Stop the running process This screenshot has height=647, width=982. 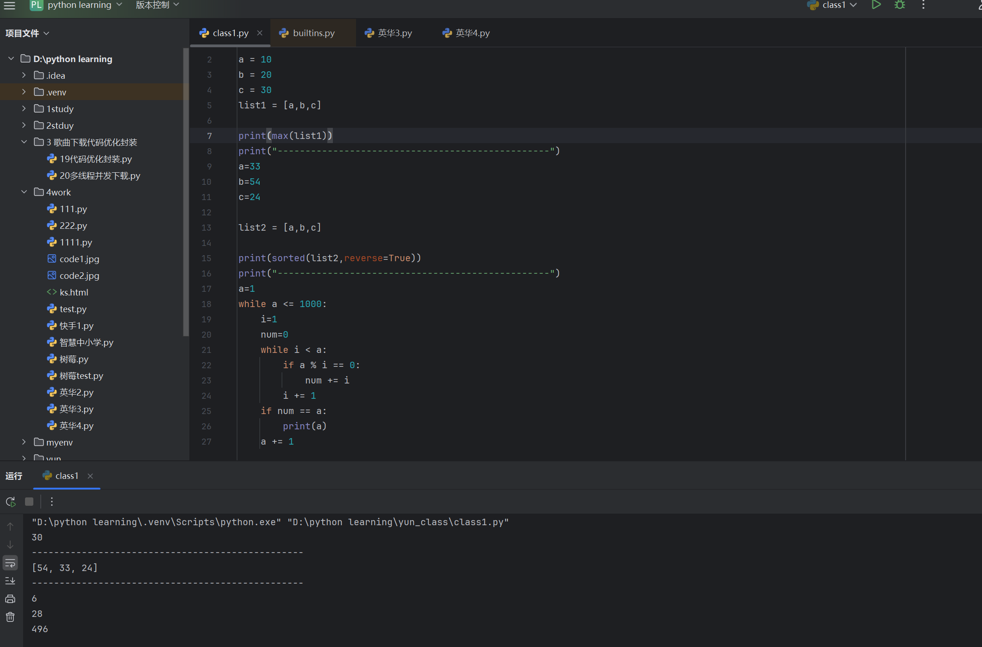coord(29,502)
